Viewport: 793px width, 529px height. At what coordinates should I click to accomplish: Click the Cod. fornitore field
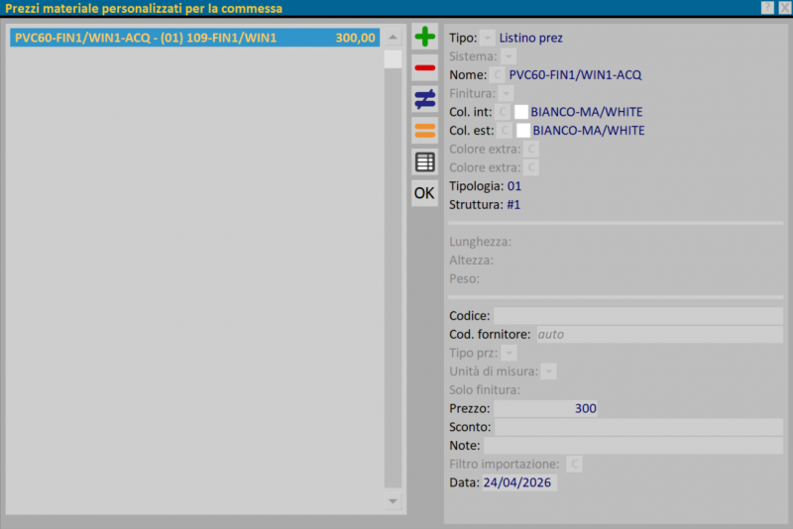(658, 335)
